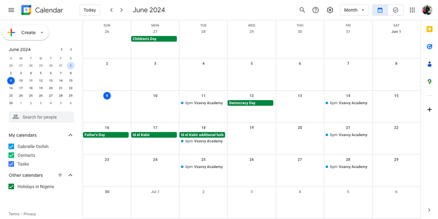Viewport: 438px width, 219px height.
Task: Open the Google apps grid
Action: (x=412, y=10)
